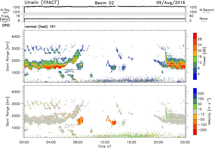Screen dimensions: 214x148
Task: Click the '28' tick on power scale
Action: (x=200, y=39)
